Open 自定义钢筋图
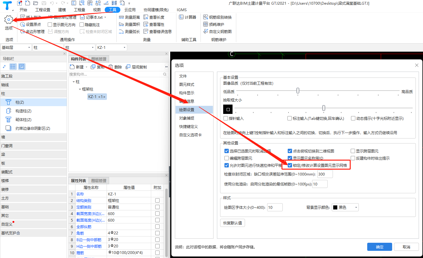 click(218, 31)
